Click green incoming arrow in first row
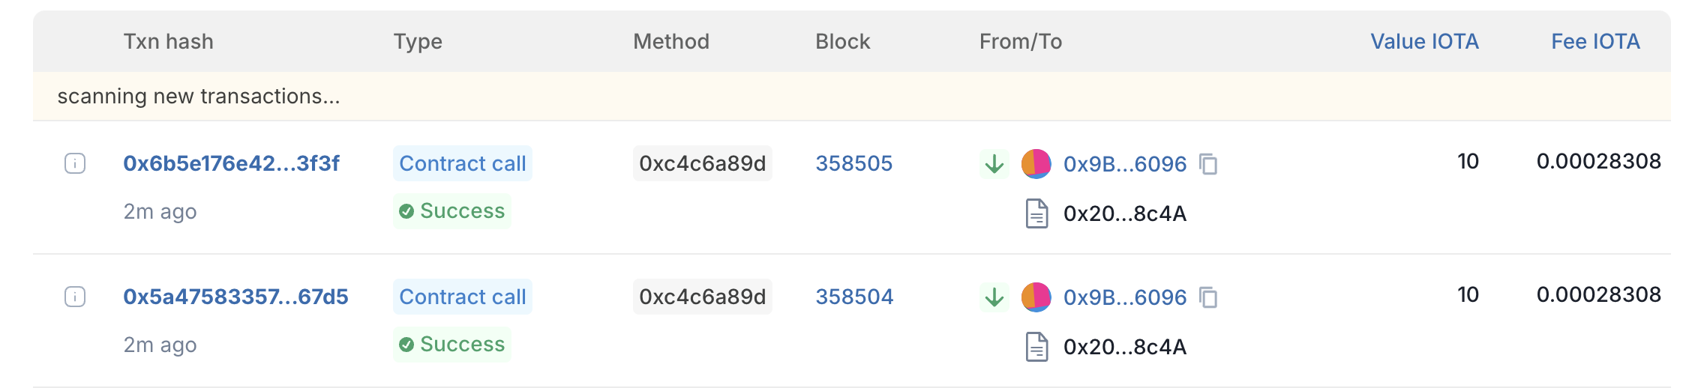The height and width of the screenshot is (388, 1698). [x=994, y=164]
